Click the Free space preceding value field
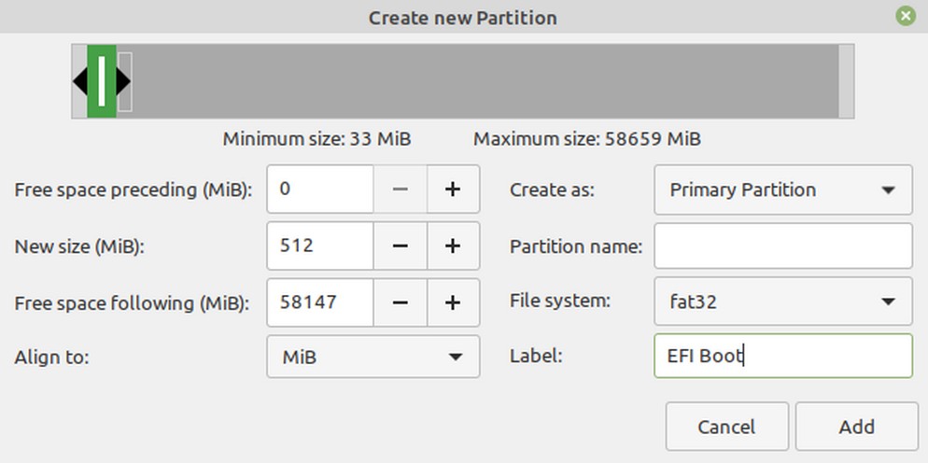 click(x=320, y=189)
